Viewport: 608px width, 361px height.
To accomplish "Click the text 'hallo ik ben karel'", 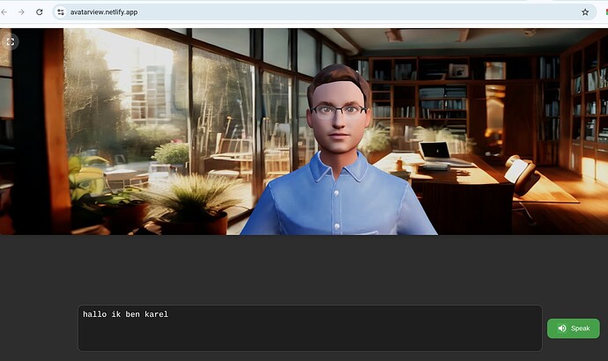I will (x=125, y=314).
